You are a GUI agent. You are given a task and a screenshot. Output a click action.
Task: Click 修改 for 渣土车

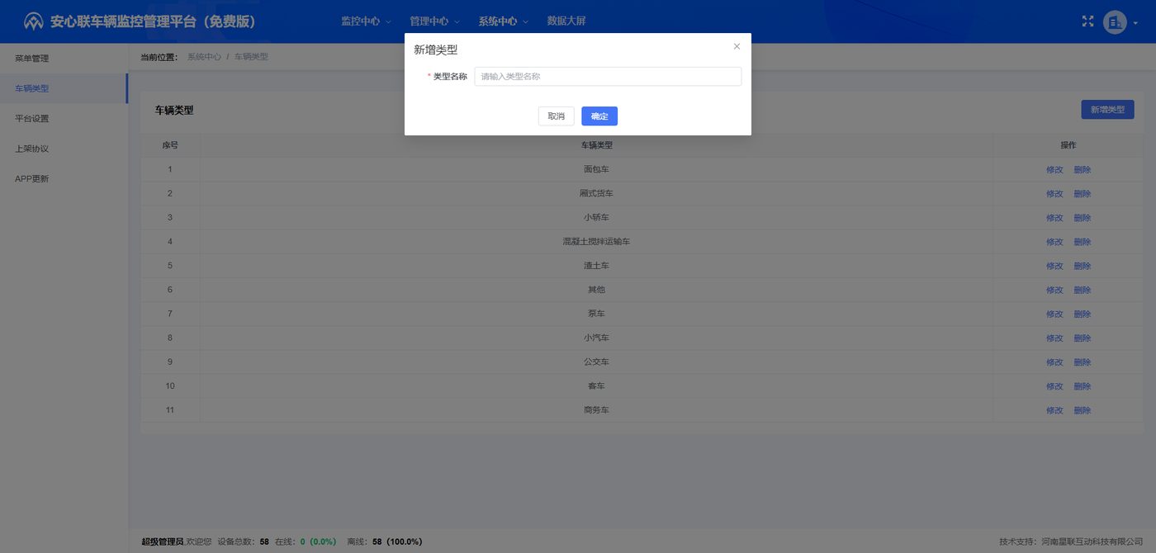click(x=1054, y=266)
